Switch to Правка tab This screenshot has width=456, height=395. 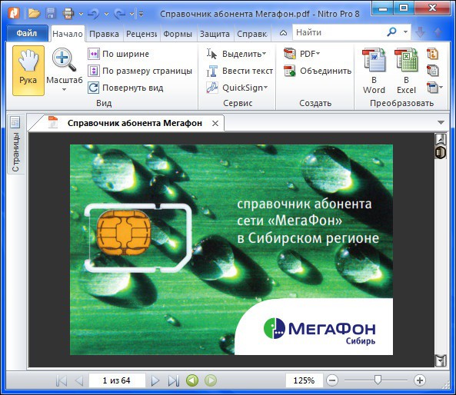tap(104, 34)
